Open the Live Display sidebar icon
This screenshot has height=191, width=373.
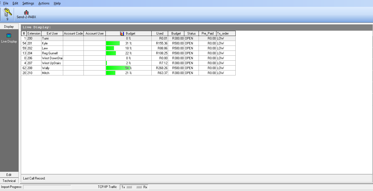9,36
